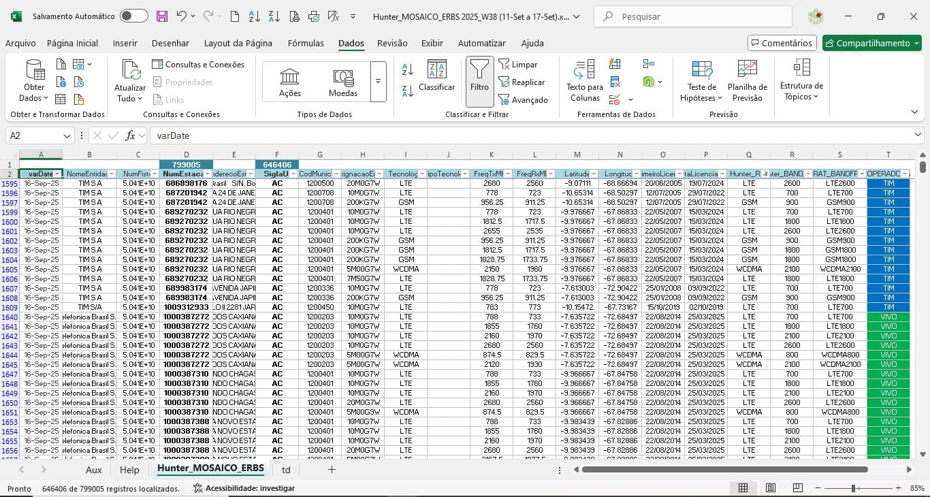Select Normal view button in status bar
This screenshot has width=930, height=497.
[x=743, y=488]
